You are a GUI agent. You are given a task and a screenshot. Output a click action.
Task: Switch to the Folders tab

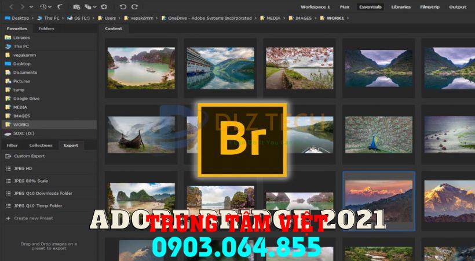point(46,28)
